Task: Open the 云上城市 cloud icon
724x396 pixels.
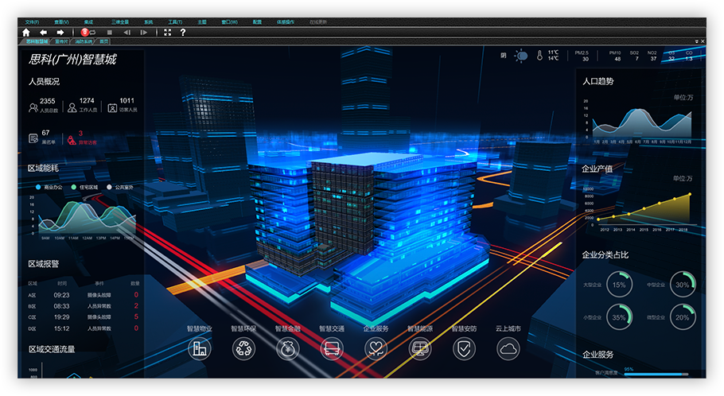Action: pyautogui.click(x=508, y=348)
